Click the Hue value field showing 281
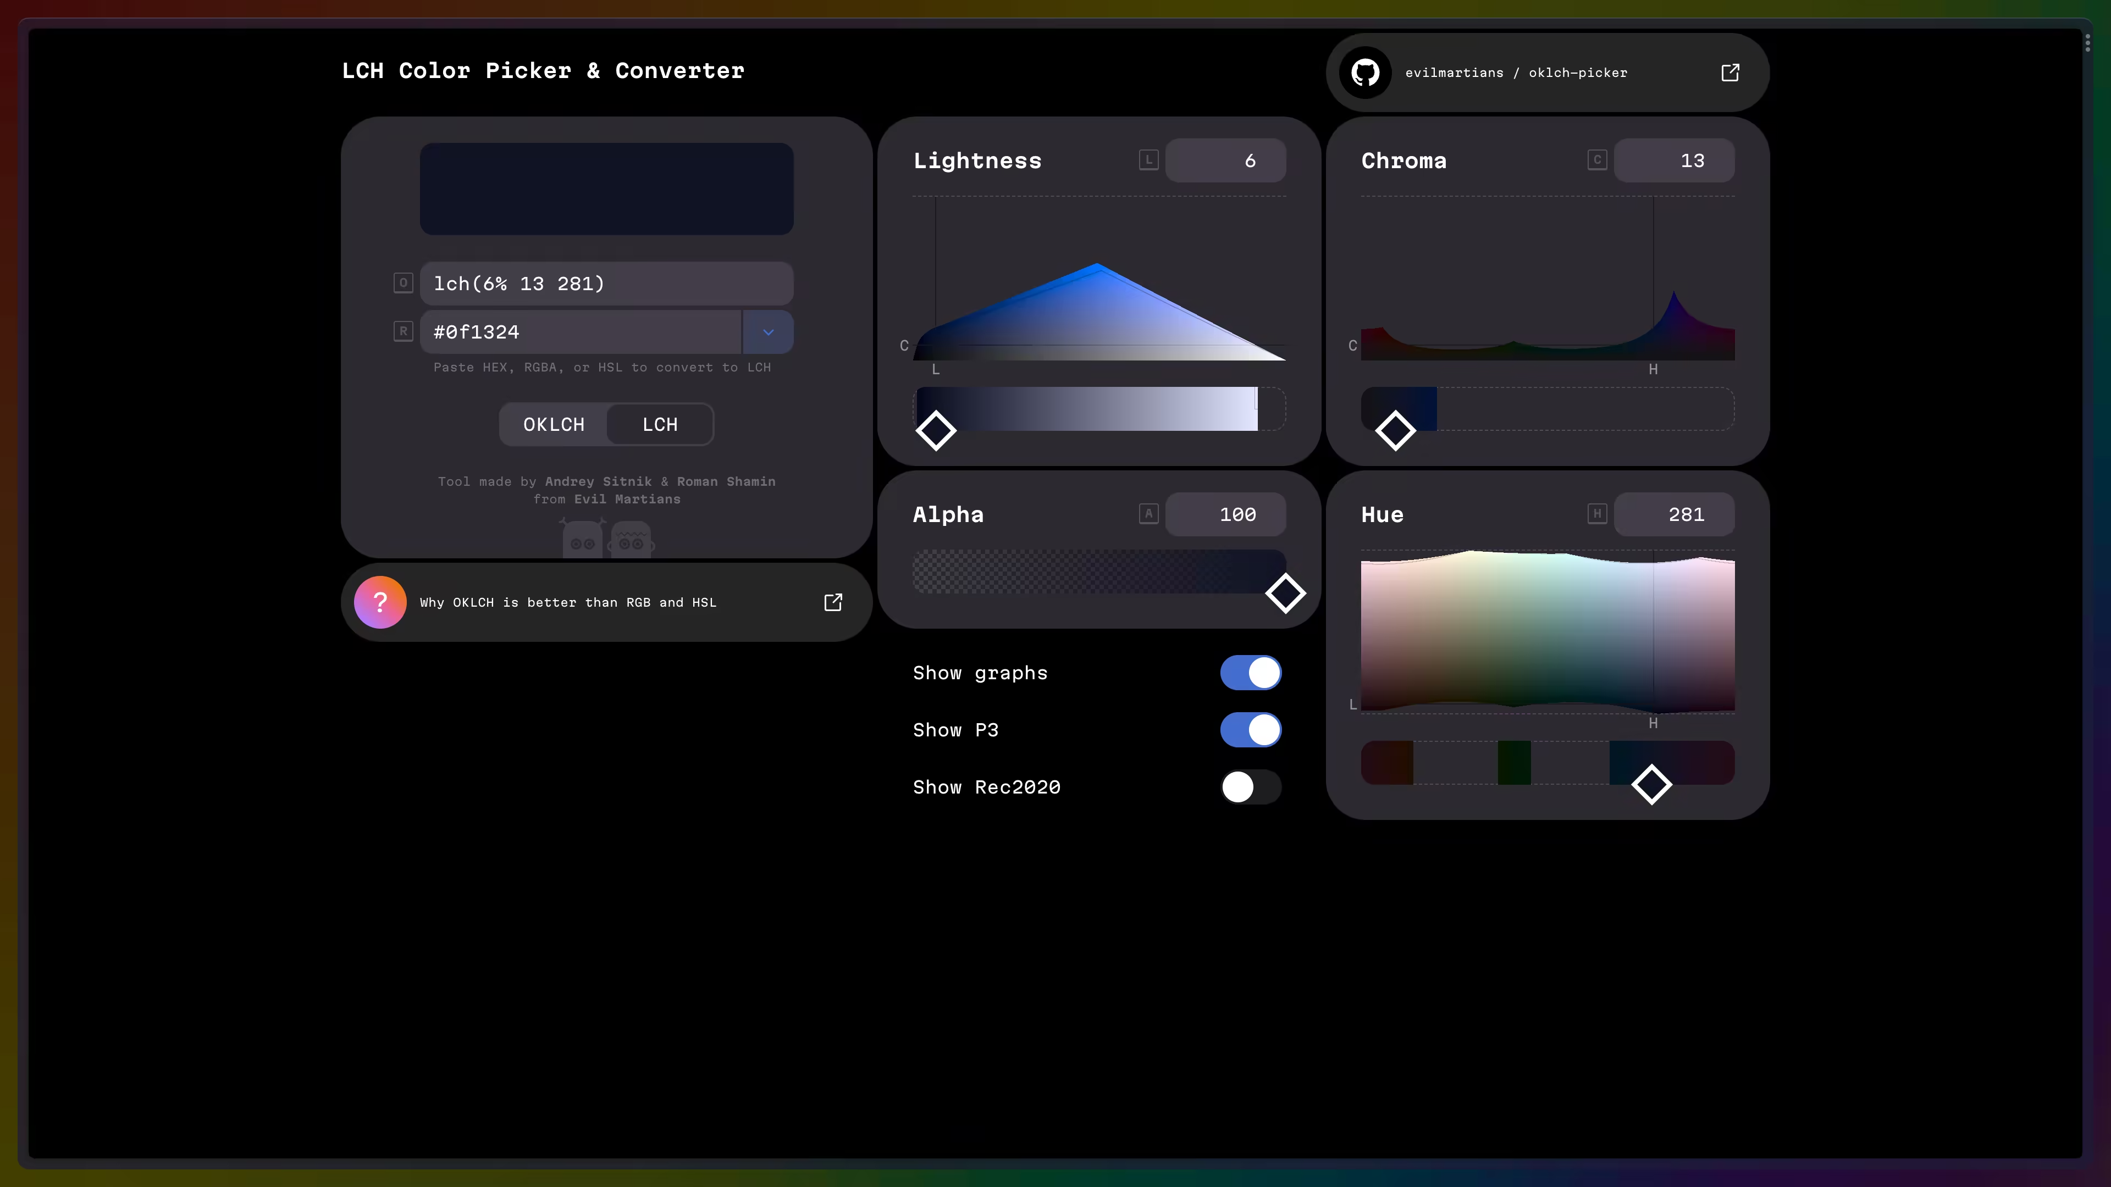 (x=1673, y=514)
